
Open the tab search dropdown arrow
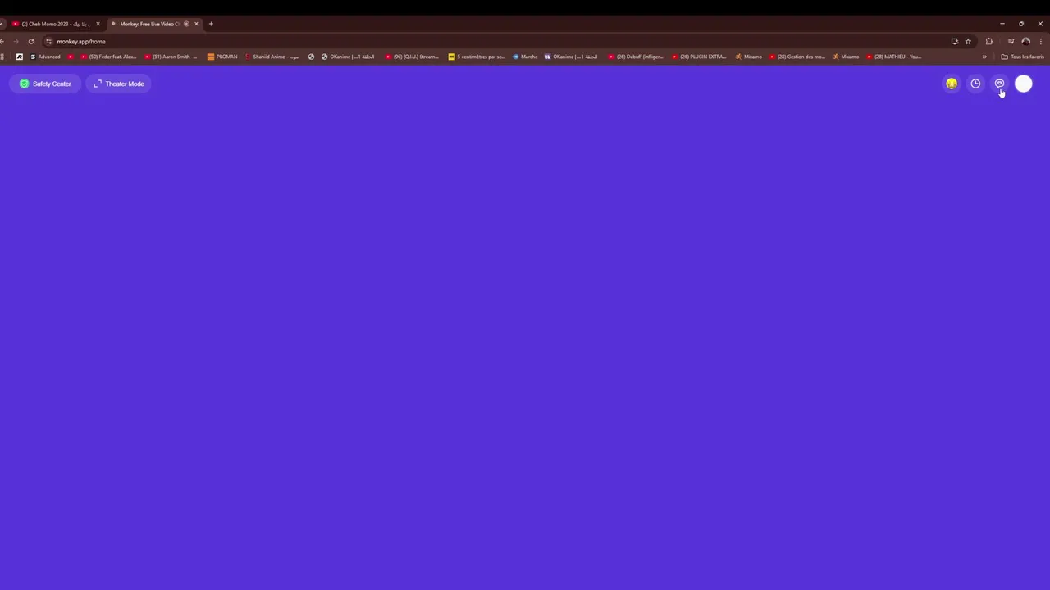(2, 24)
